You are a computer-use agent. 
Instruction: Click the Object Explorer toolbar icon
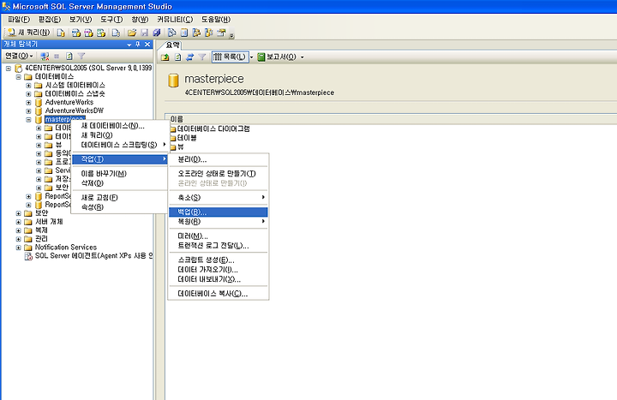(196, 33)
